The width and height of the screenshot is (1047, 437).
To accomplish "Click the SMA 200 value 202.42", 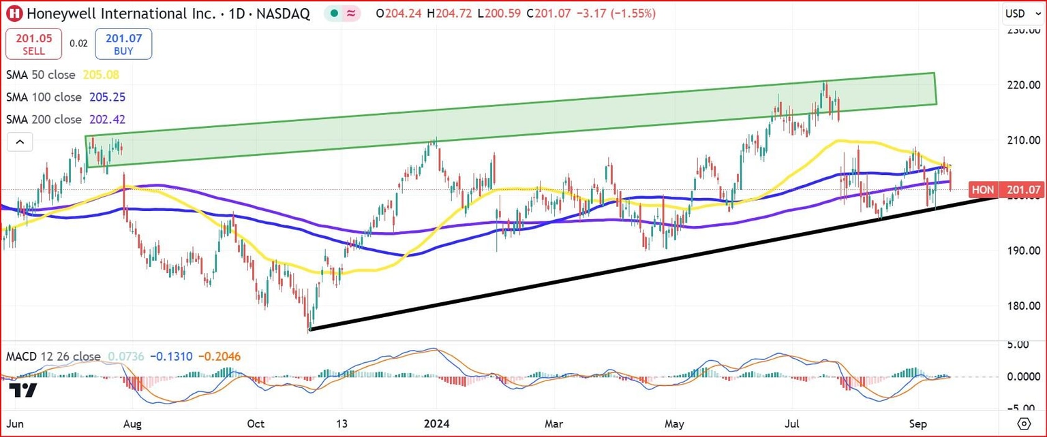I will coord(106,120).
